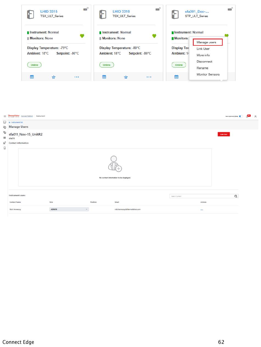The image size is (261, 347).
Task: Click the Role column header
Action: pyautogui.click(x=51, y=202)
